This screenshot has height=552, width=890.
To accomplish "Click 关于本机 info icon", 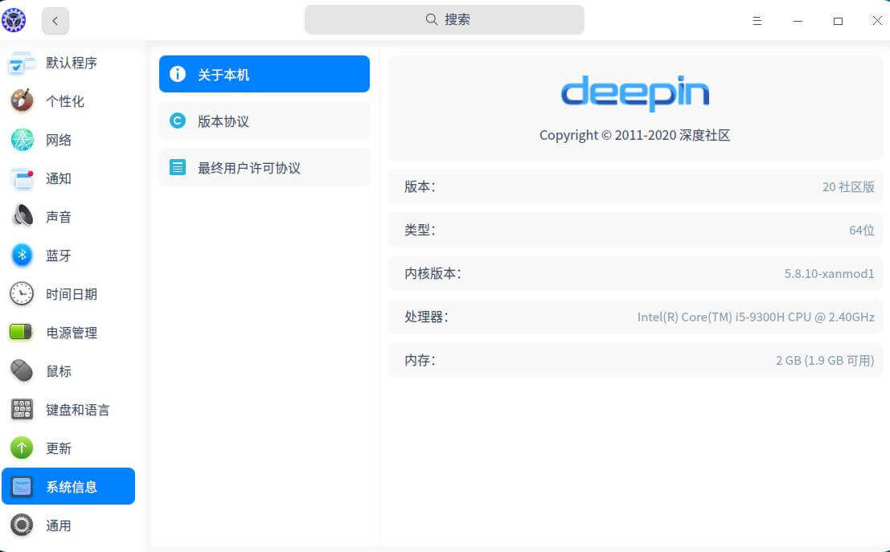I will [x=178, y=74].
